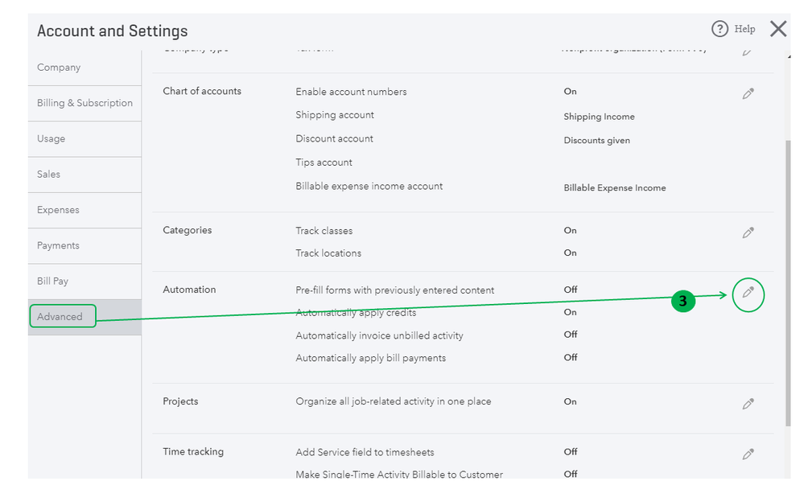Select the Sales settings tab
The width and height of the screenshot is (804, 485).
tap(49, 174)
